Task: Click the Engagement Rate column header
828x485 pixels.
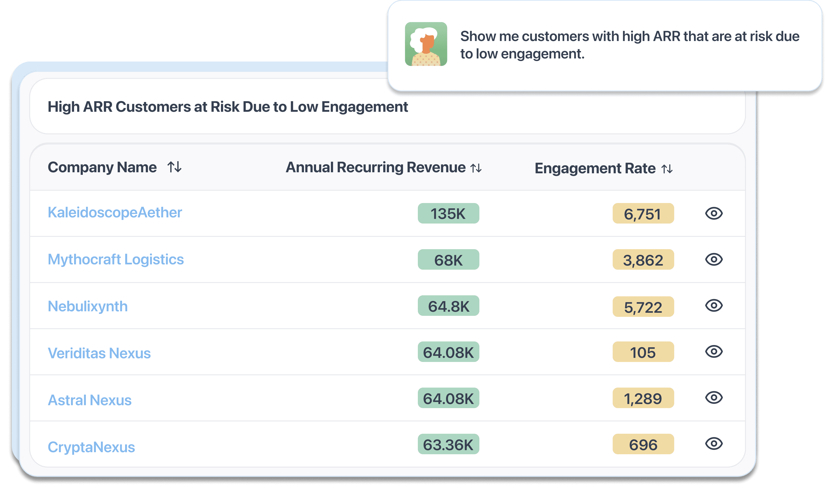Action: coord(595,168)
